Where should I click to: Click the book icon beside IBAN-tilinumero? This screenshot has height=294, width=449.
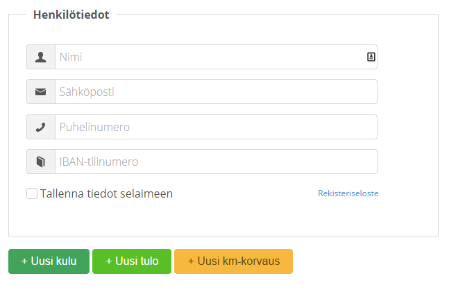point(41,162)
